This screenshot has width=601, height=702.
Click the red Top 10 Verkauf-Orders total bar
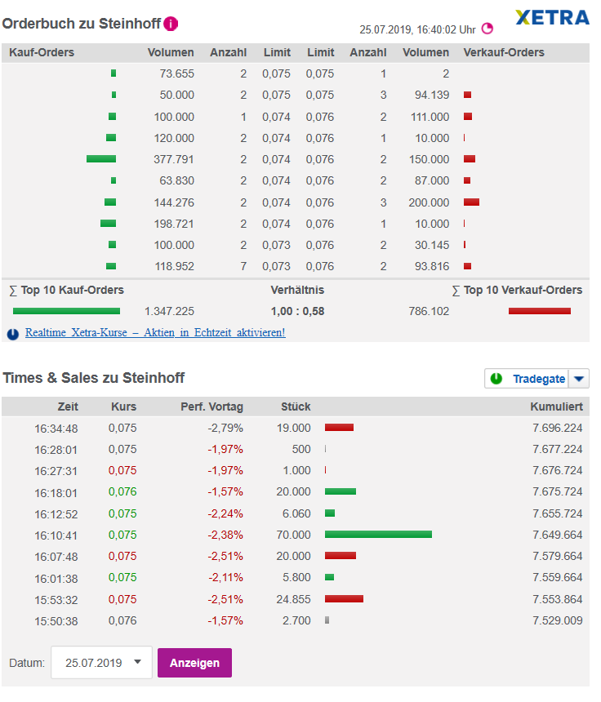pyautogui.click(x=539, y=311)
